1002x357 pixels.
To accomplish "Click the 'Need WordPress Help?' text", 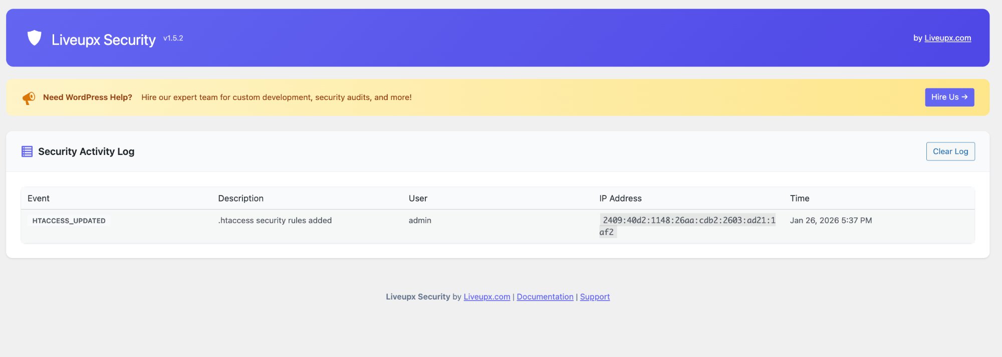I will click(x=88, y=97).
